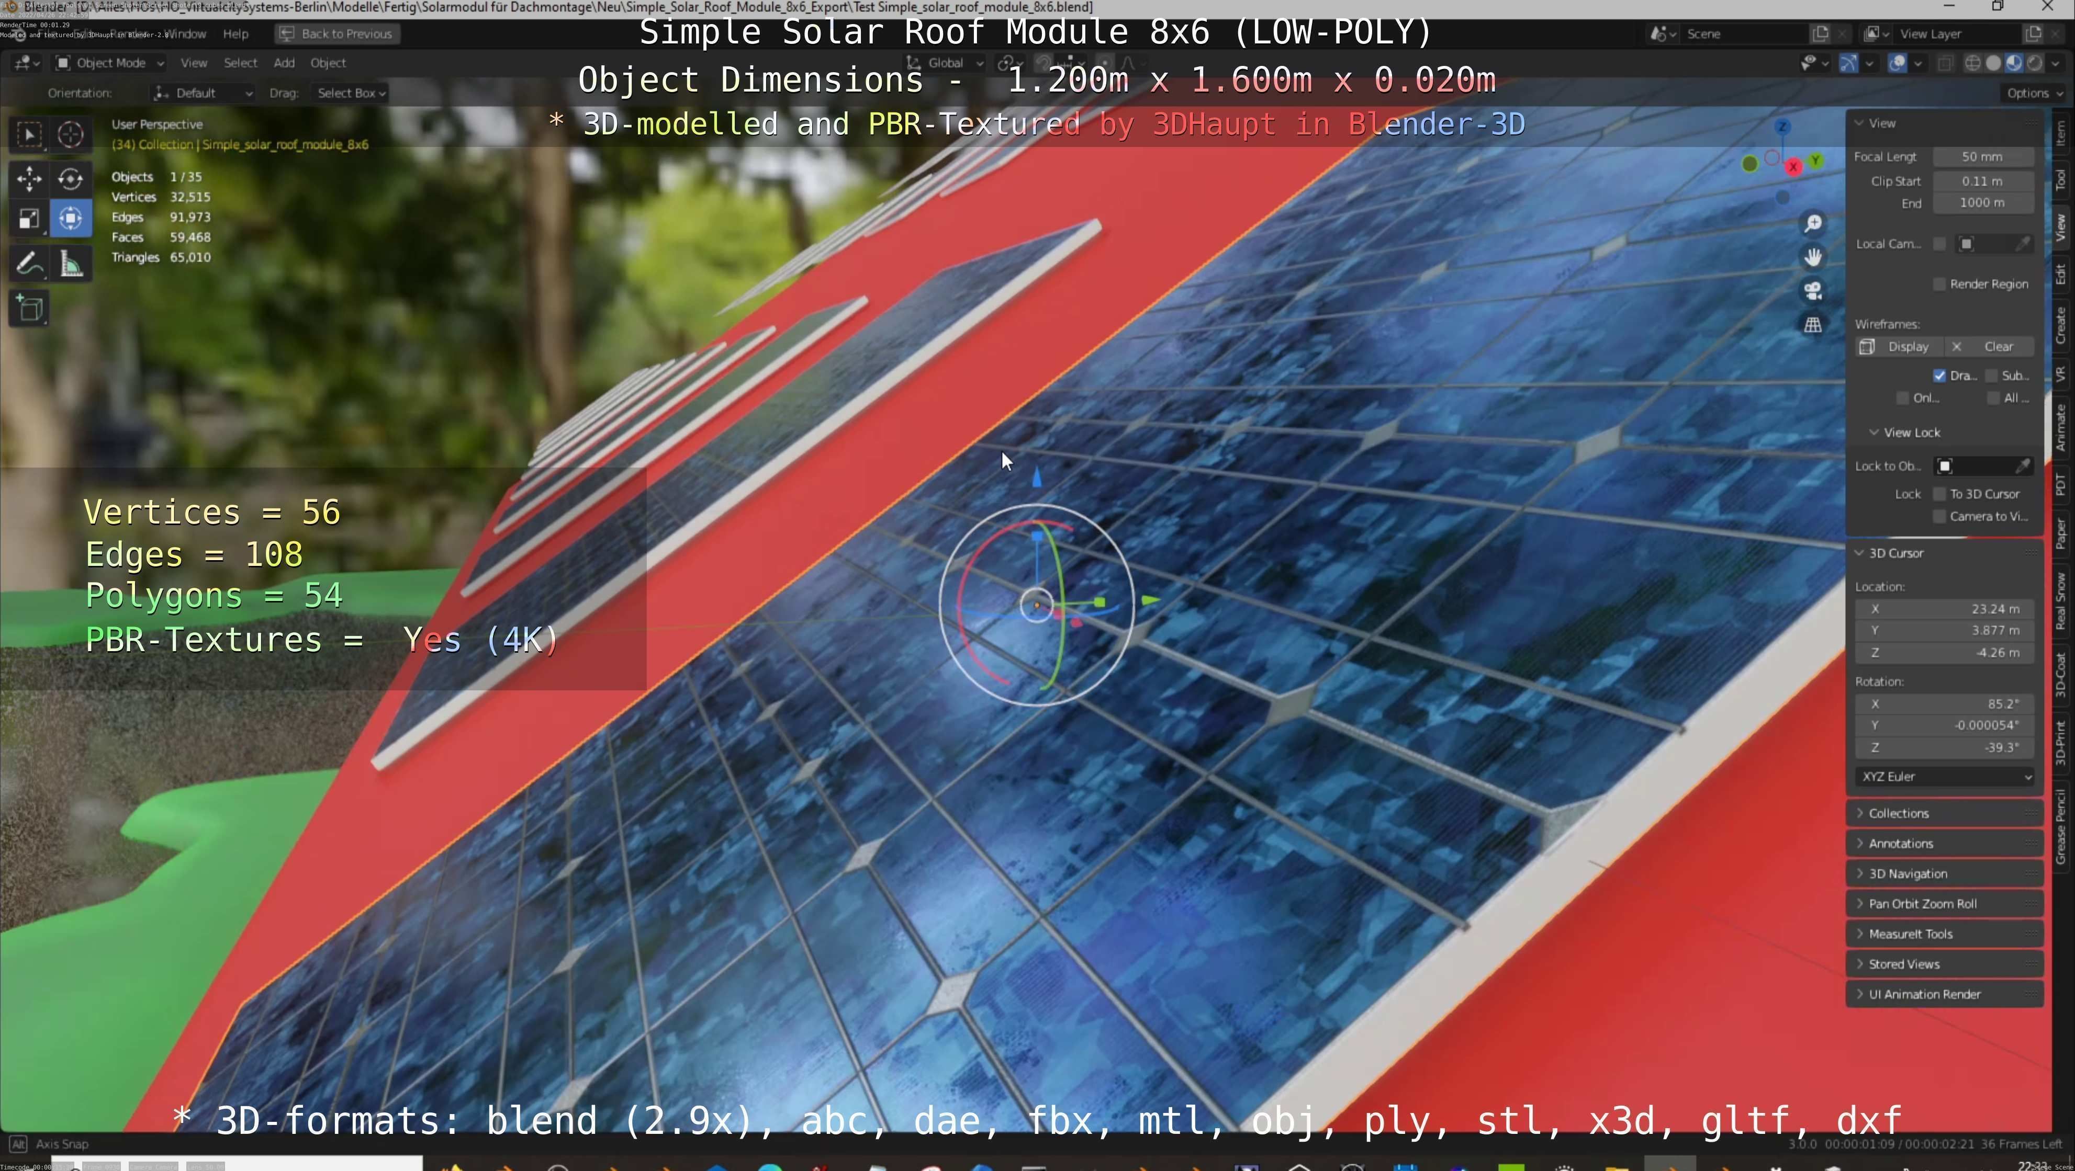Expand the MeasureIt Tools panel
The height and width of the screenshot is (1171, 2075).
(1944, 935)
